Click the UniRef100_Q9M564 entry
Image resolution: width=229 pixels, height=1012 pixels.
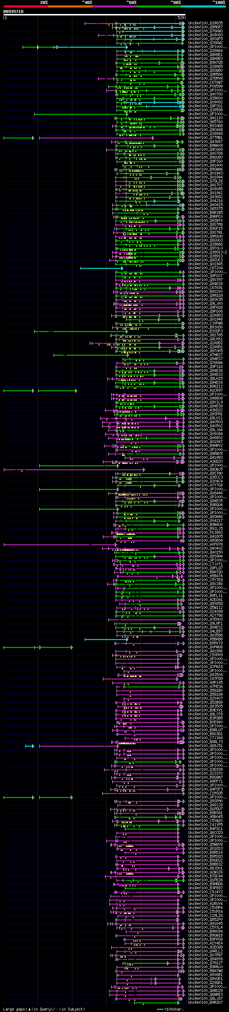205,75
